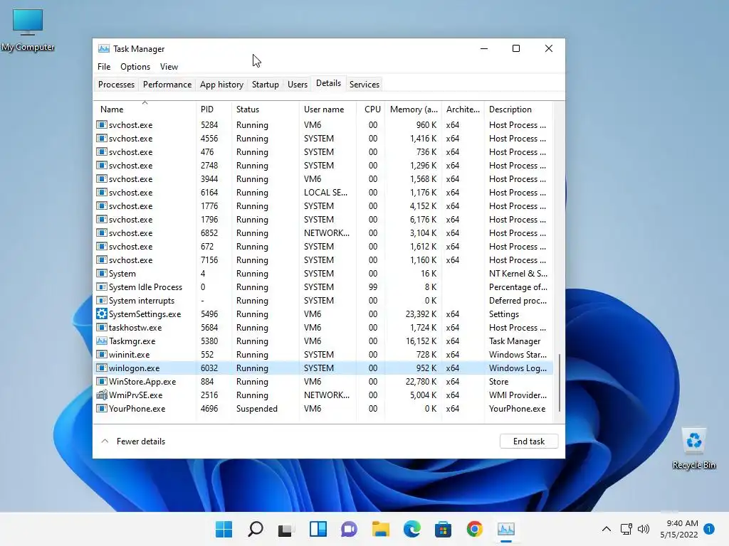Switch to the Performance tab
Image resolution: width=729 pixels, height=546 pixels.
(167, 84)
